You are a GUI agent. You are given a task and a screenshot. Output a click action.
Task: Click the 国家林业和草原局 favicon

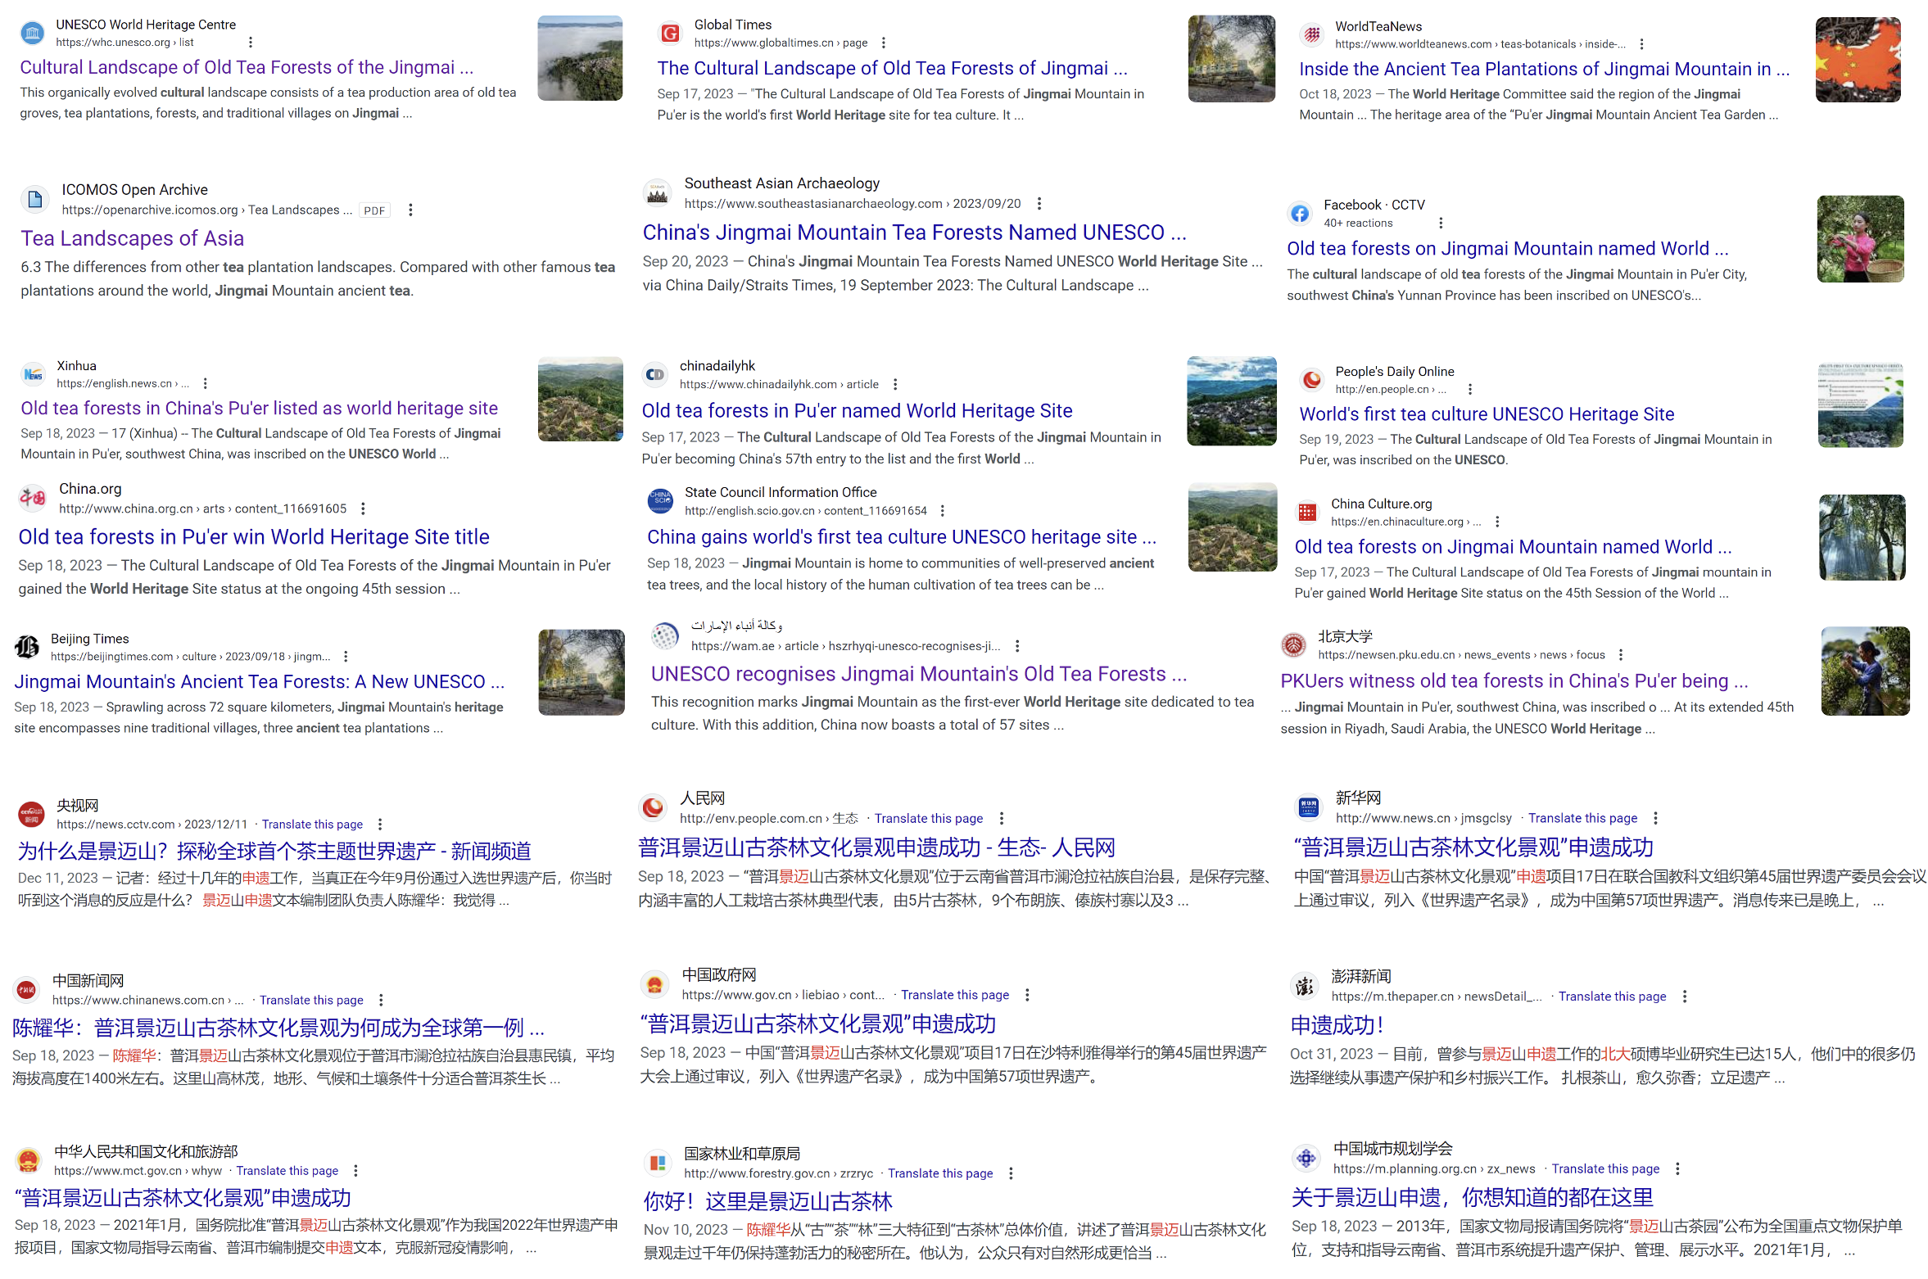[x=657, y=1163]
